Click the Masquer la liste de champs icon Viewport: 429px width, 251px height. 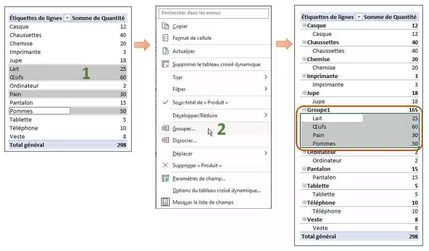[x=165, y=202]
